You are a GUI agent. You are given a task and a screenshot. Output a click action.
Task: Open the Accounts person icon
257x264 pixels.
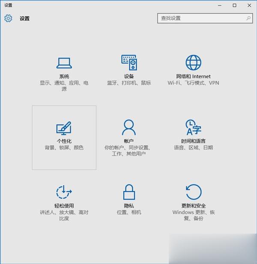click(x=129, y=127)
